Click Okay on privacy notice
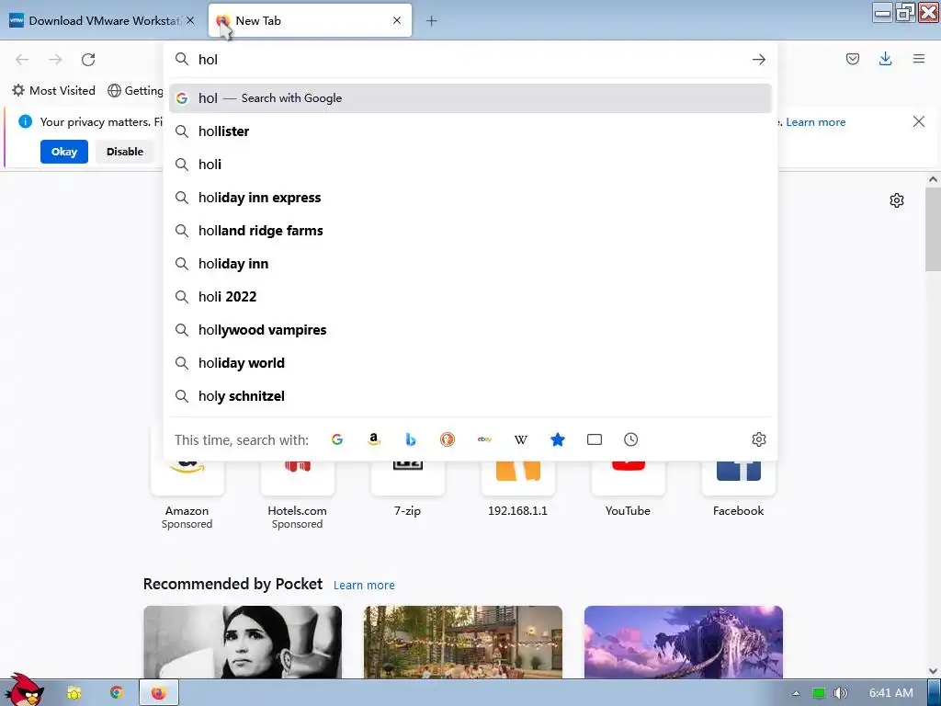 click(x=64, y=152)
